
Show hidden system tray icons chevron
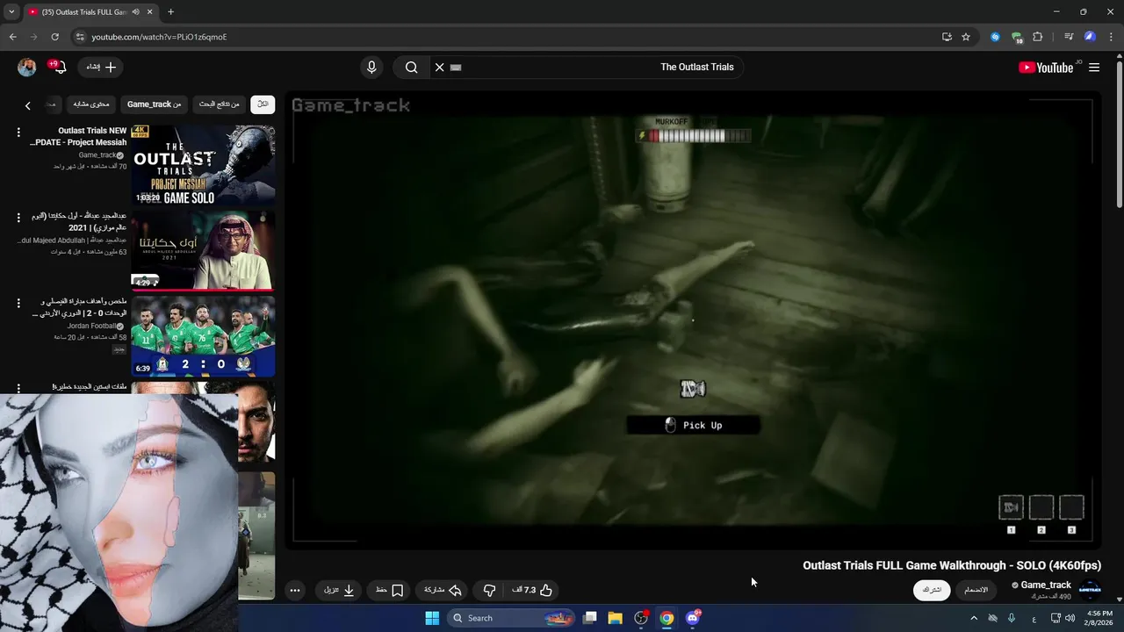[973, 618]
